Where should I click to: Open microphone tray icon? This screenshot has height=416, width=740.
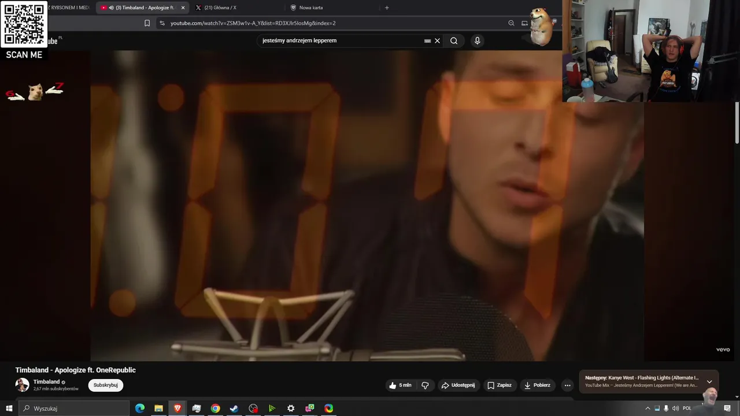(x=666, y=408)
